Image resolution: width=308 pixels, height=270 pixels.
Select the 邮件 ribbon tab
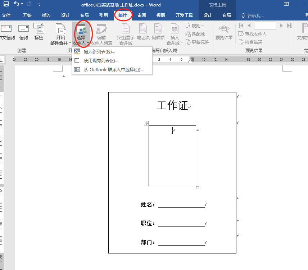pyautogui.click(x=123, y=15)
